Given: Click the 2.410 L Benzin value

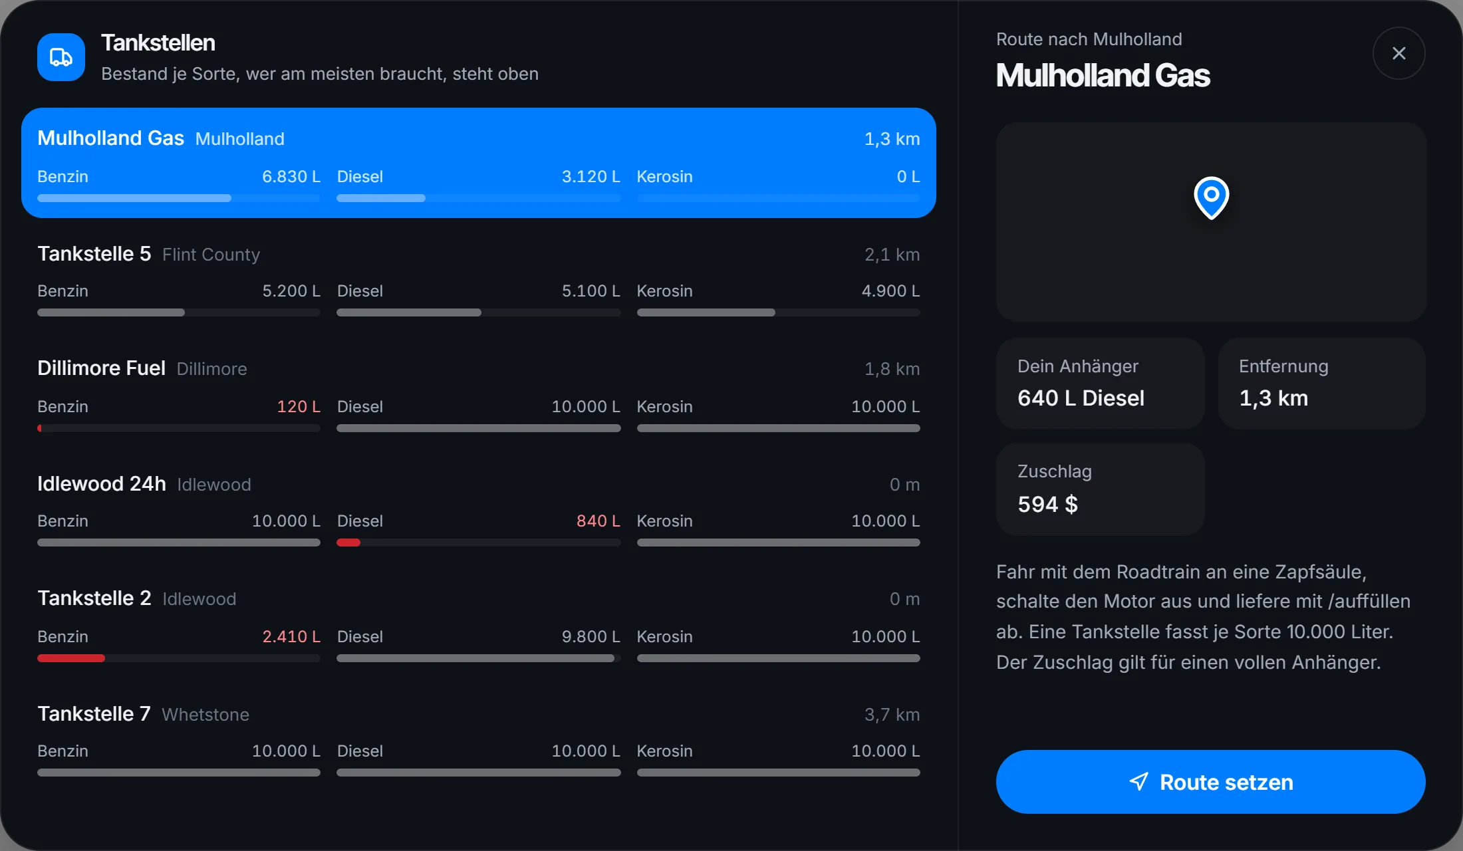Looking at the screenshot, I should click(x=291, y=636).
